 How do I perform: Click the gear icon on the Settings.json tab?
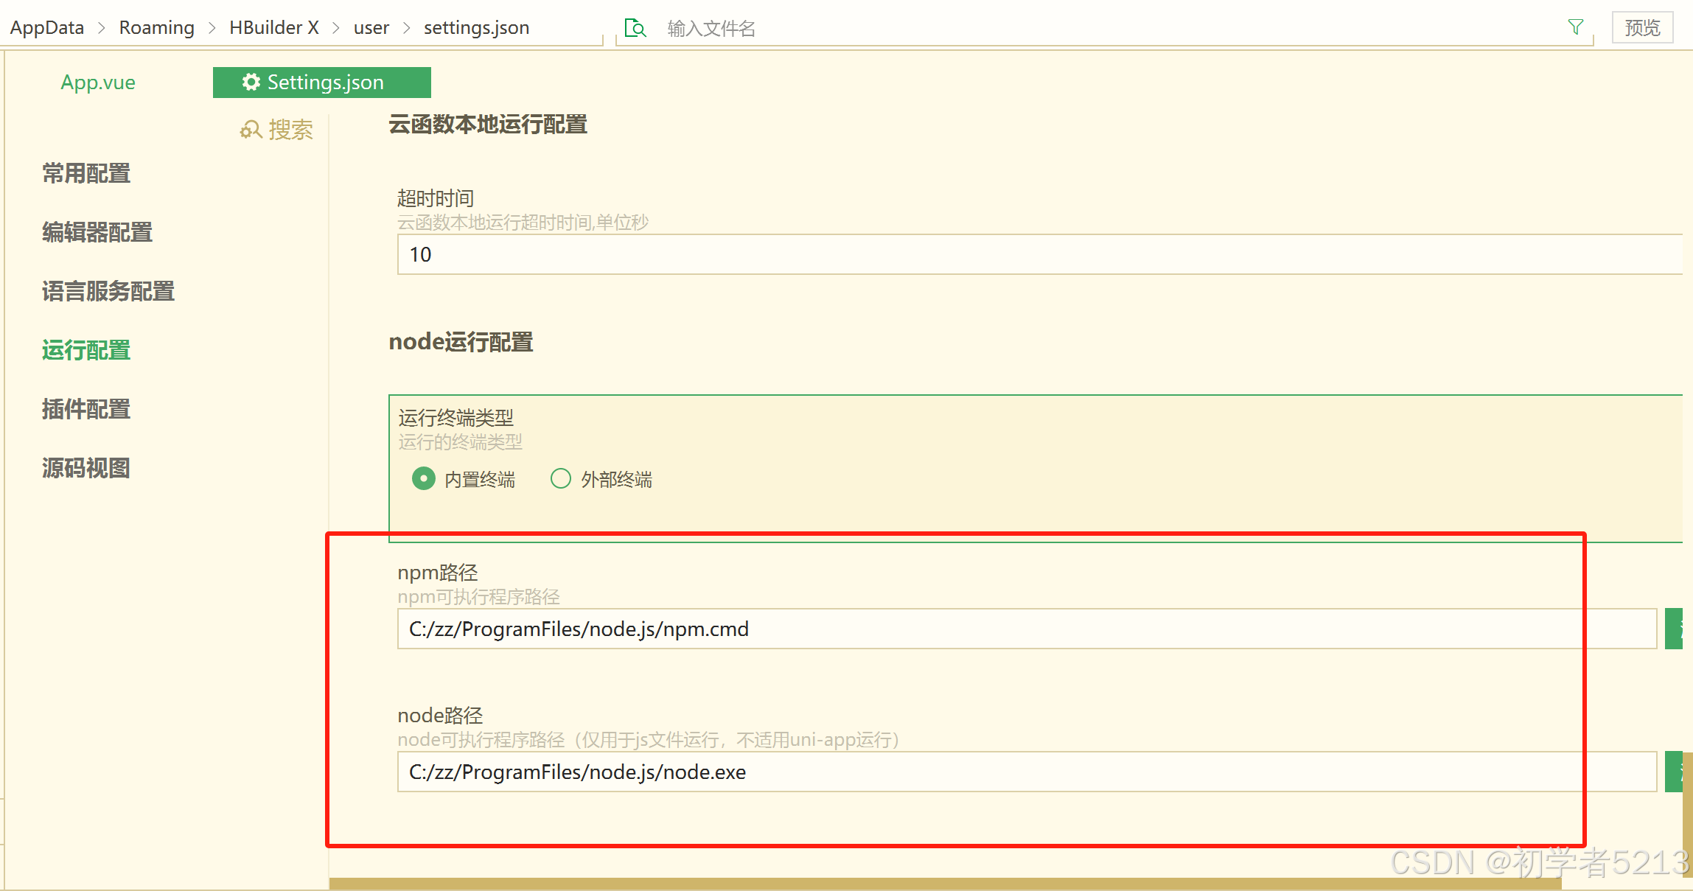click(x=251, y=82)
